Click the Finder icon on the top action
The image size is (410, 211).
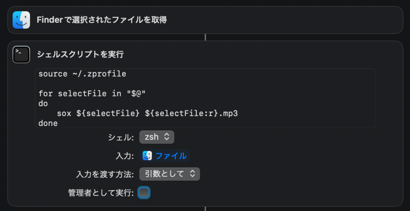(21, 20)
